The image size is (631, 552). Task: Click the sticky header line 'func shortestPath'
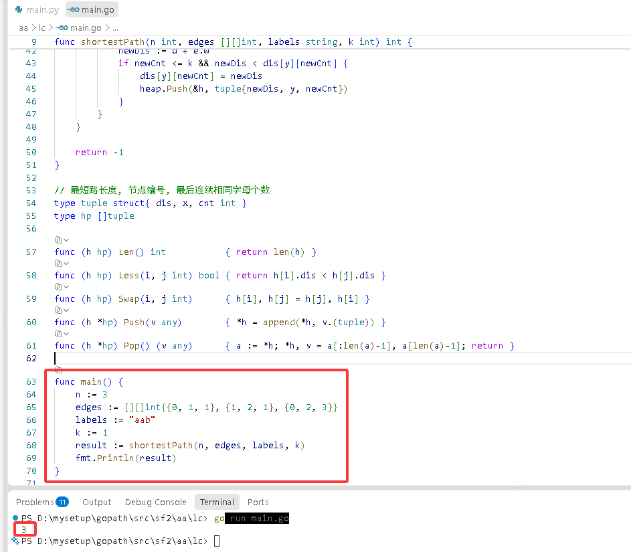pyautogui.click(x=233, y=42)
